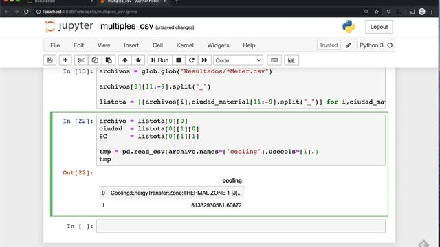Click the cooling column header
Screen dimensions: 440x247
coord(232,180)
